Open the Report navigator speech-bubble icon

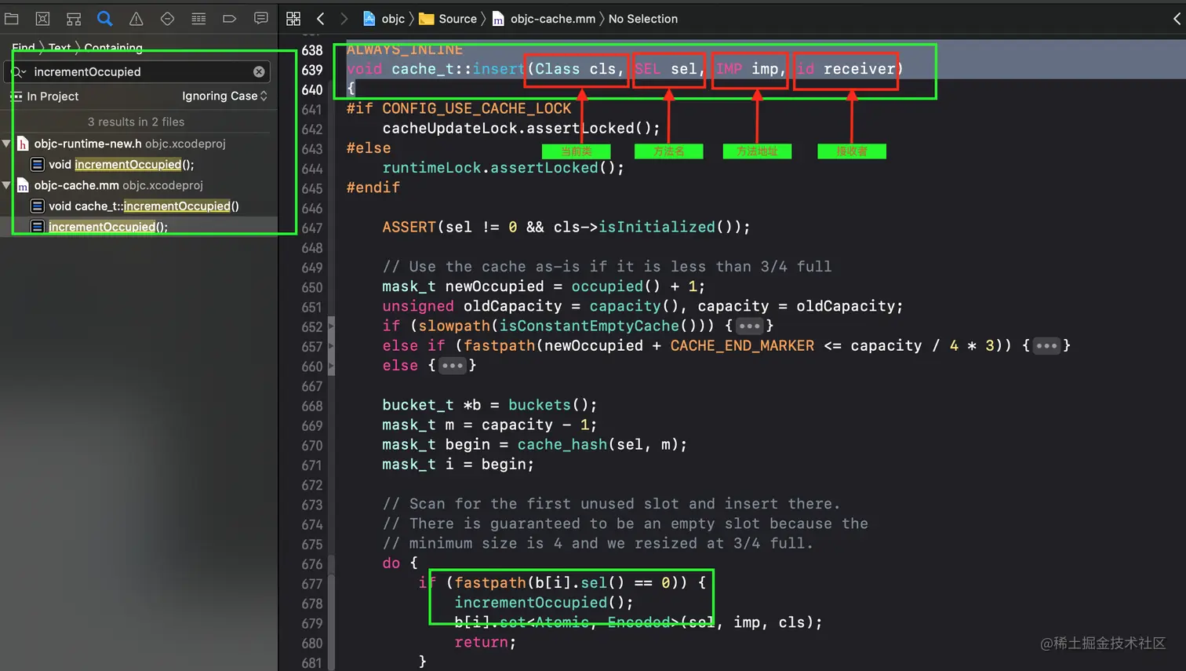(x=260, y=19)
